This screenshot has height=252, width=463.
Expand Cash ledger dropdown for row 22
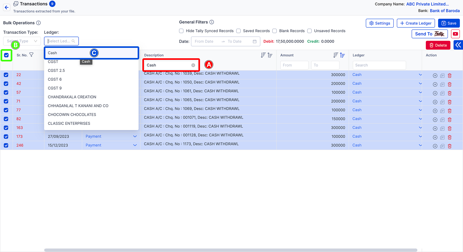[x=420, y=75]
